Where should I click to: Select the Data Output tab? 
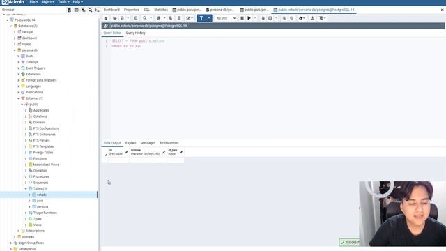coord(112,143)
